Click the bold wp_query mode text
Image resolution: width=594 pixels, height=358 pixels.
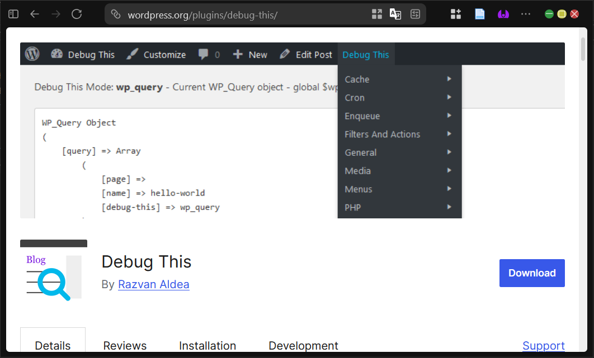(139, 87)
